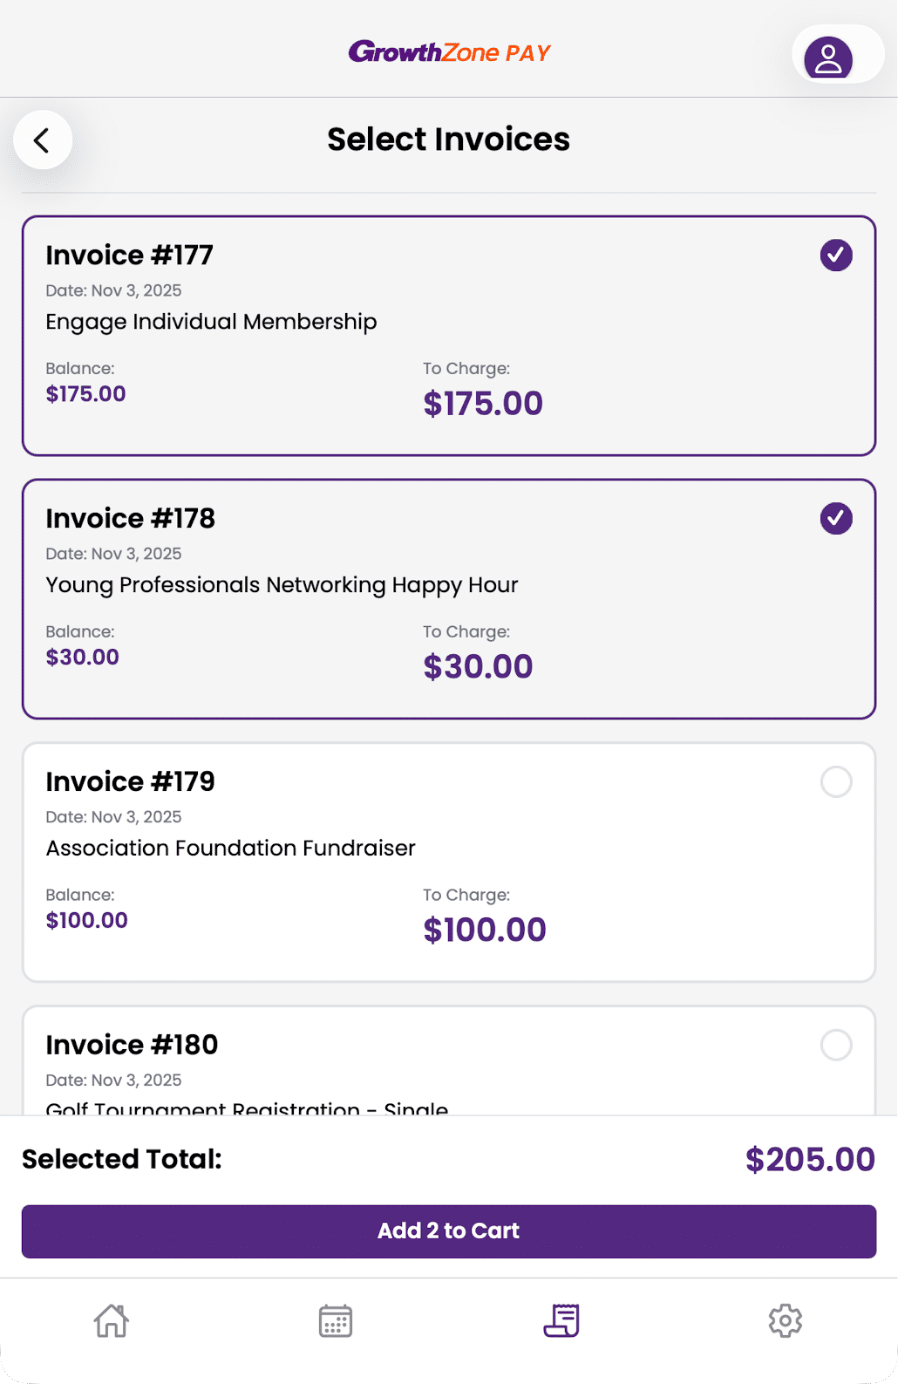Viewport: 898px width, 1384px height.
Task: Click the GrowthZone Pay logo
Action: point(449,52)
